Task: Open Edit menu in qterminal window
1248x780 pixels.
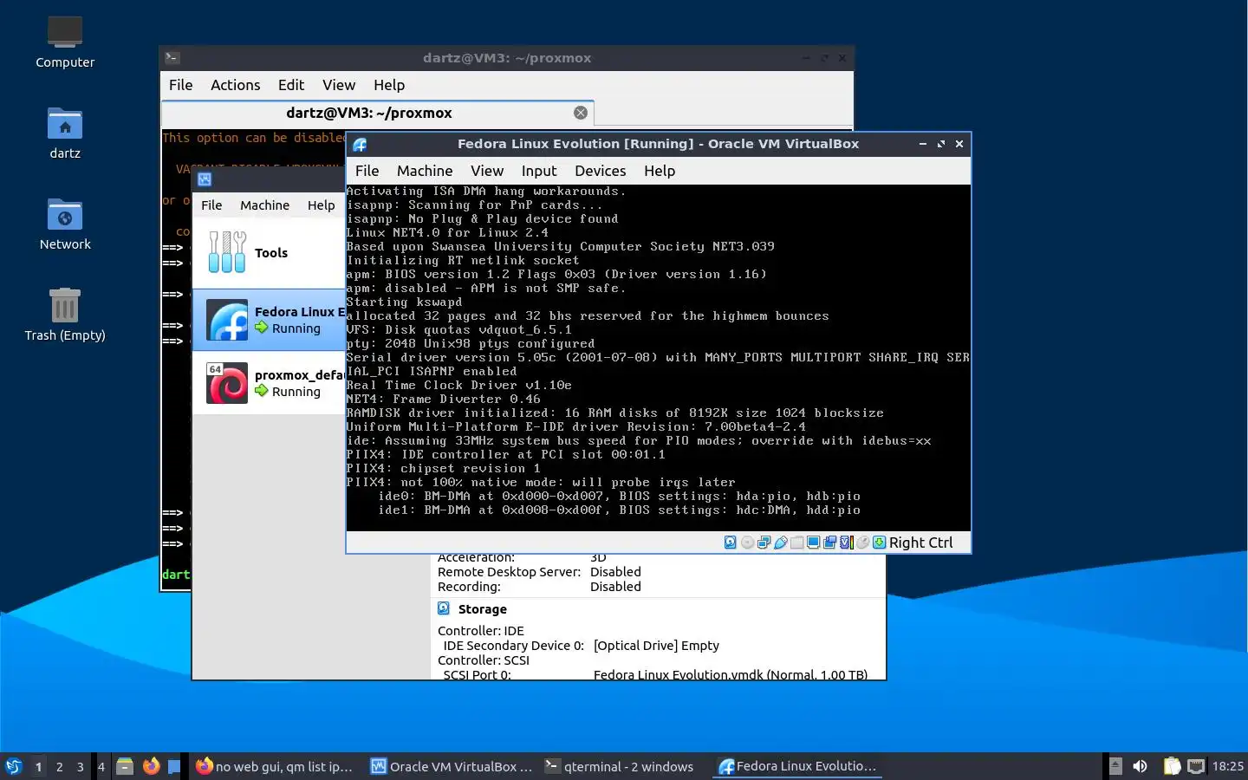Action: [291, 85]
